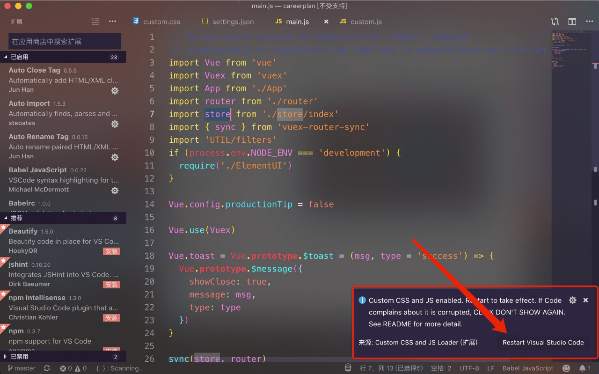
Task: Open the Auto Rename Tag gear settings
Action: point(115,157)
